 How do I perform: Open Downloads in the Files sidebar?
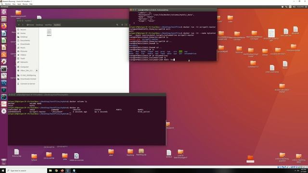(x=27, y=44)
